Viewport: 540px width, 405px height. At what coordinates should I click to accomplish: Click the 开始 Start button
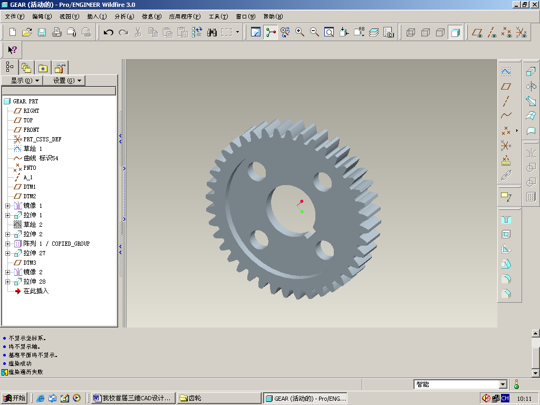click(14, 398)
